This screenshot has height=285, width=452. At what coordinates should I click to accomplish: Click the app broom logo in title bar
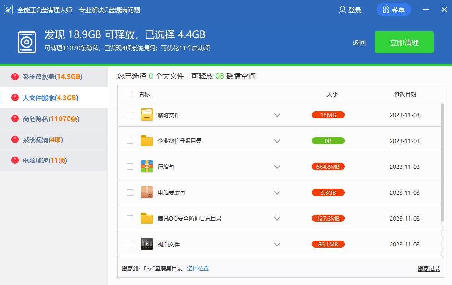pos(8,10)
